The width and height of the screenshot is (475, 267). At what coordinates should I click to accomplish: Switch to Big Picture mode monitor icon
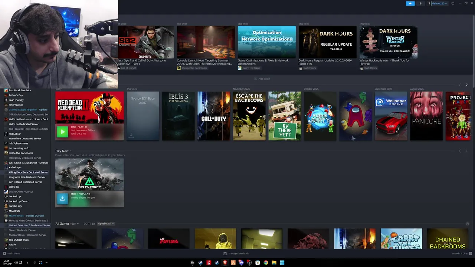453,3
